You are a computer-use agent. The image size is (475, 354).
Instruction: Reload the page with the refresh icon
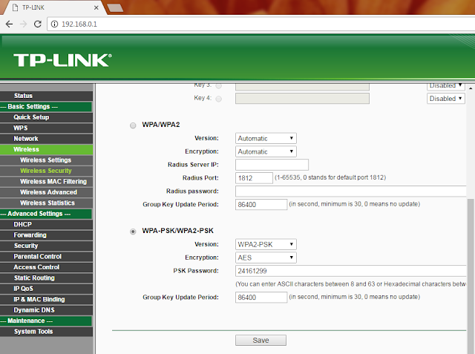(38, 24)
